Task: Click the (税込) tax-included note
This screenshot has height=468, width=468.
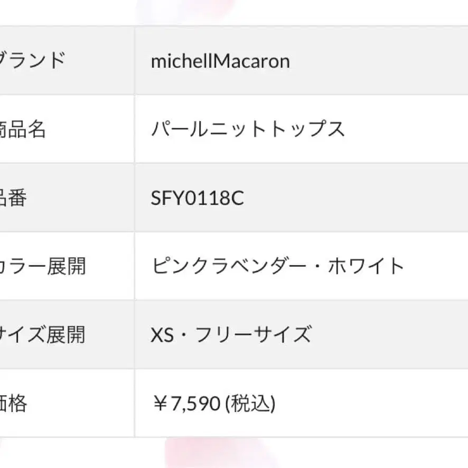Action: 250,404
